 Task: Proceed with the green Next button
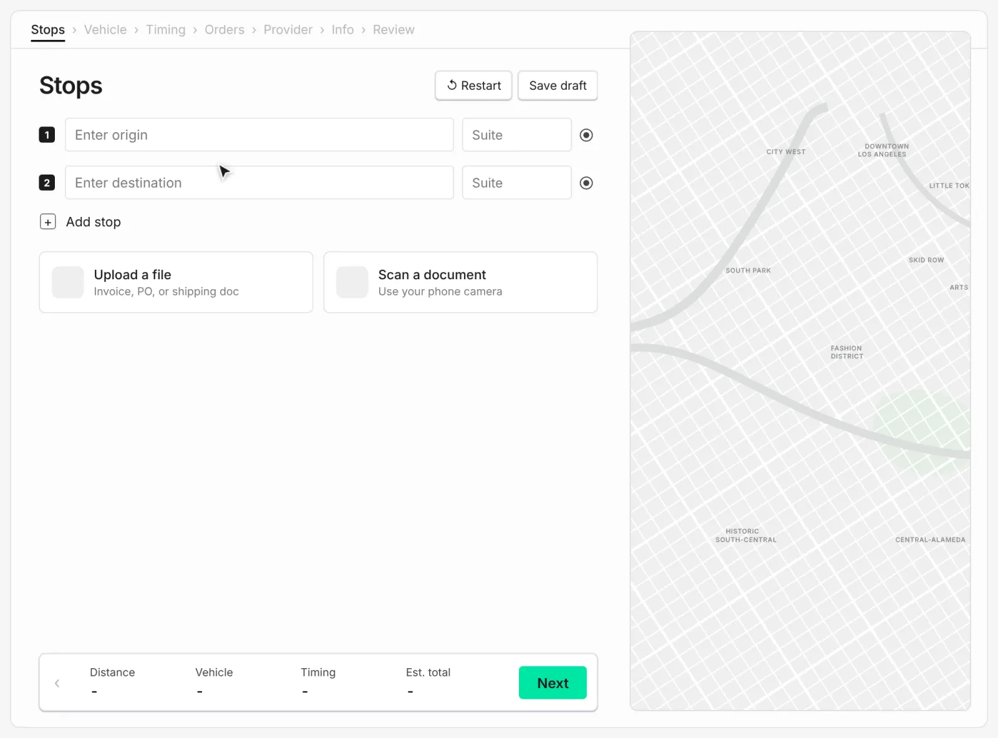click(x=553, y=683)
